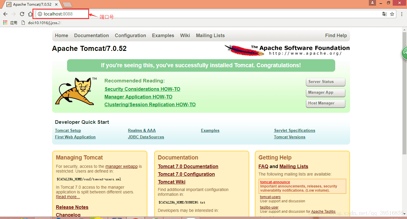Click the green circular badge at right edge

tap(404, 53)
